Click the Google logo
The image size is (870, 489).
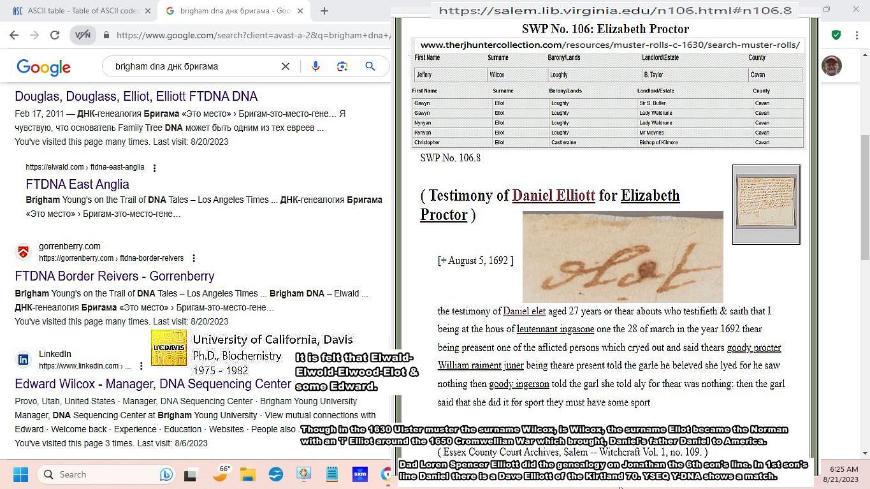click(x=43, y=67)
